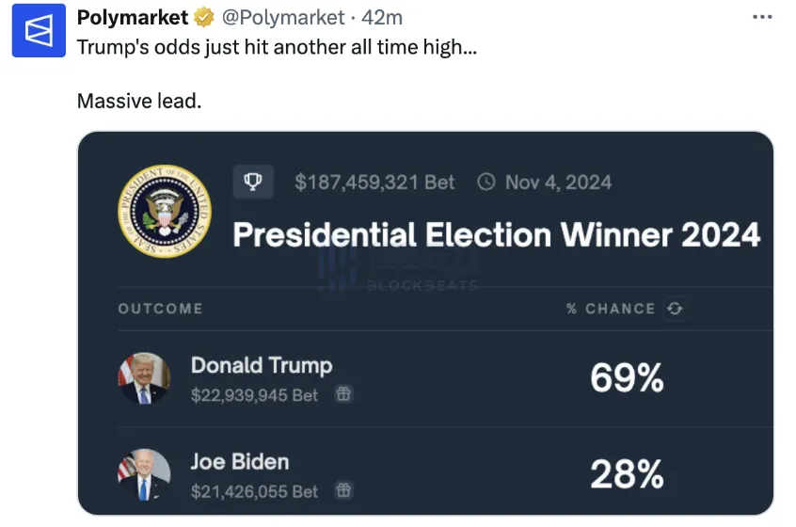Open Donald Trump's profile photo

tap(144, 378)
